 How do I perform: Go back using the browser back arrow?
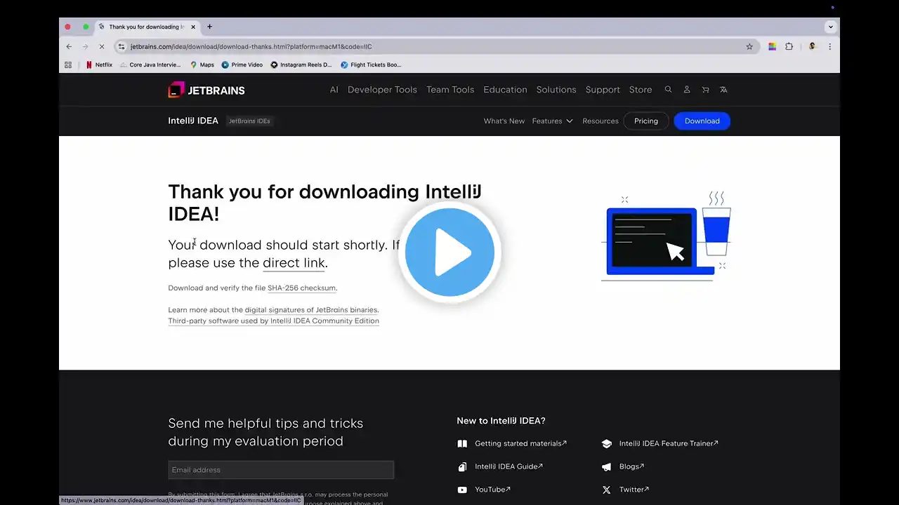tap(69, 46)
